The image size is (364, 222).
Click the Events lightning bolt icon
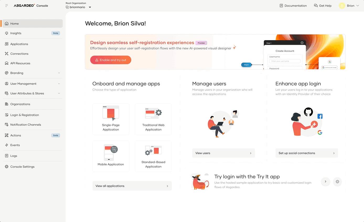pyautogui.click(x=7, y=145)
